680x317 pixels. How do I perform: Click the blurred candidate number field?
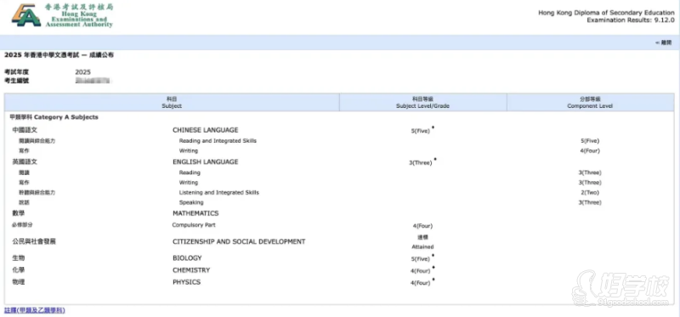coord(92,81)
